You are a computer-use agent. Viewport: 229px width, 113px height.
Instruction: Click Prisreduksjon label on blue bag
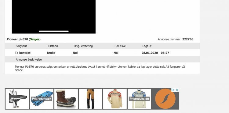[42, 99]
